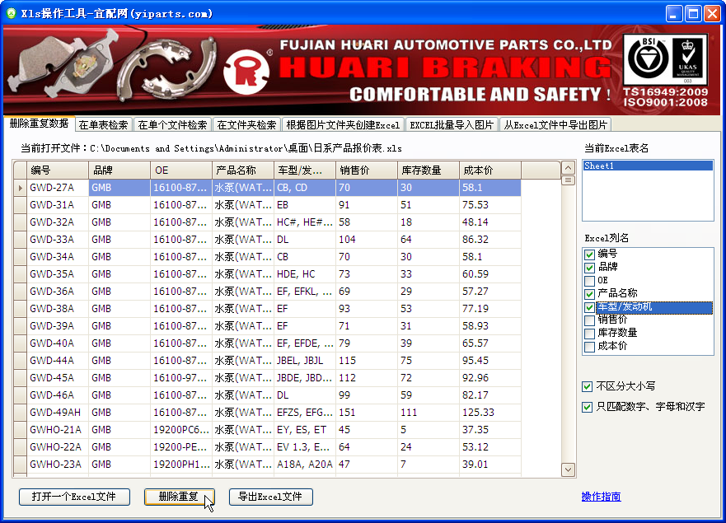Click the 删除重复 button
The image size is (726, 523).
tap(179, 497)
